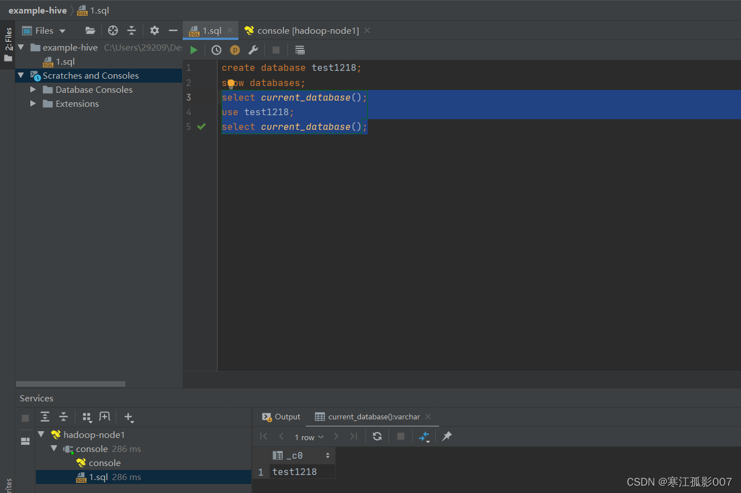The height and width of the screenshot is (493, 741).
Task: Click the compare/transpose arrows icon
Action: click(424, 437)
